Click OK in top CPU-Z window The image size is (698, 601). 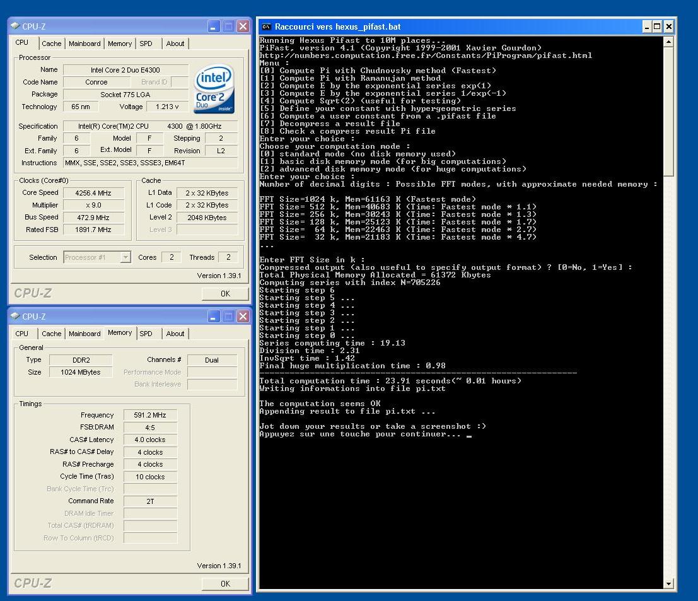225,294
